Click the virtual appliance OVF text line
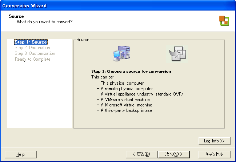This screenshot has height=162, width=236. click(141, 94)
